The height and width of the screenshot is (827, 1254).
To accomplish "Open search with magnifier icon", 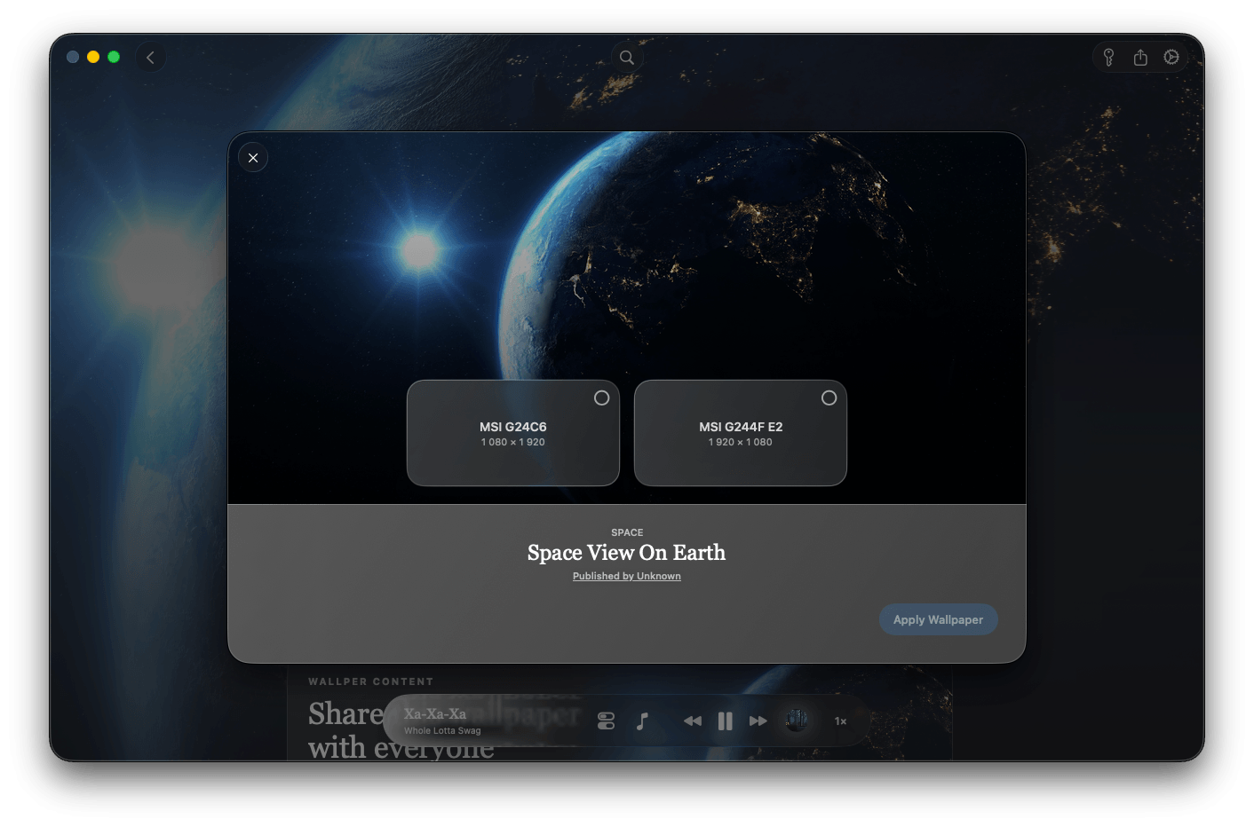I will point(627,58).
